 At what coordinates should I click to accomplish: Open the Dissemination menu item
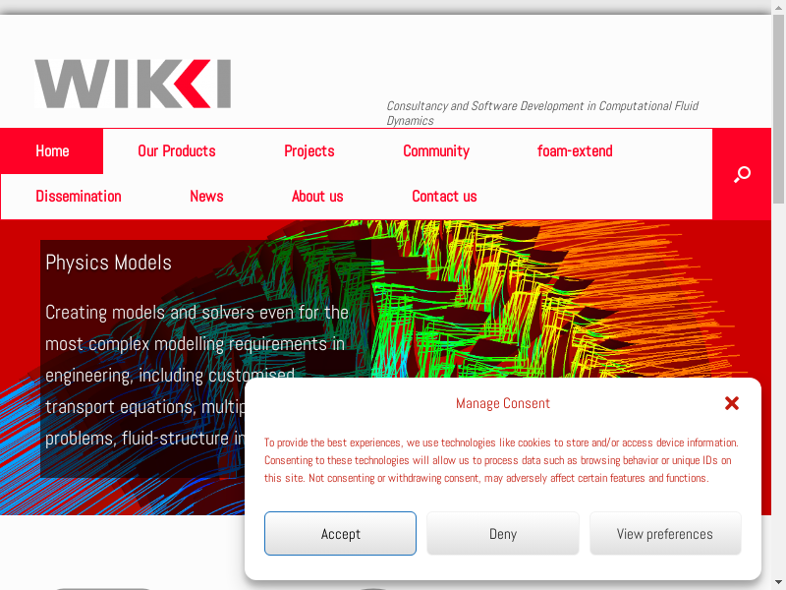tap(79, 197)
